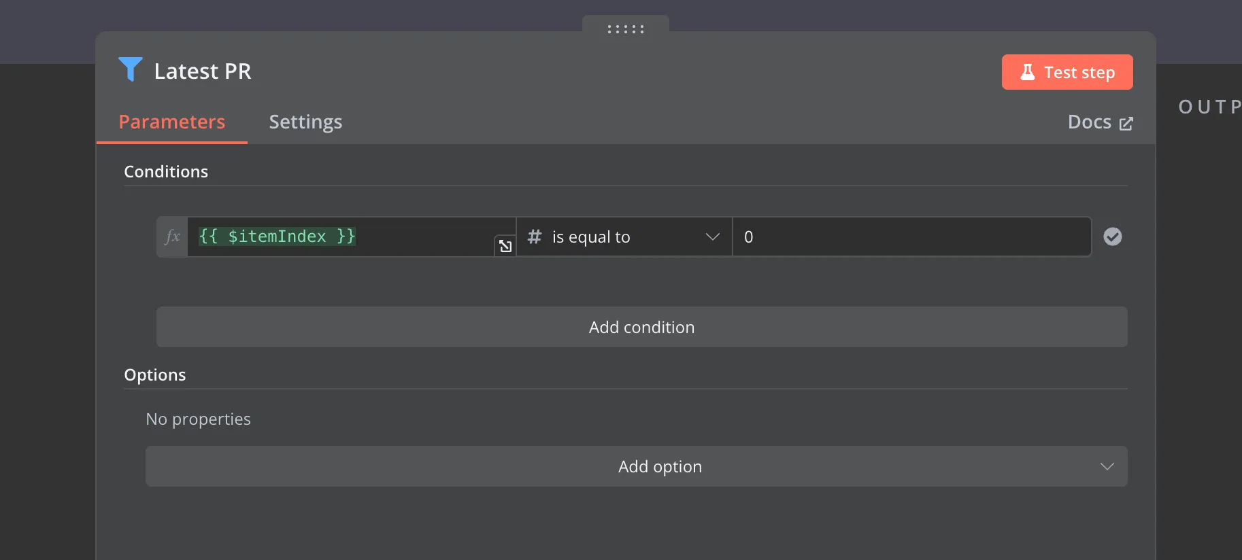Image resolution: width=1242 pixels, height=560 pixels.
Task: Click the blue filter node icon
Action: point(130,69)
